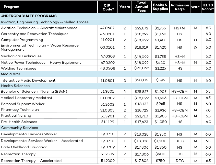
Task: Select the CIP Code column header
Action: (x=107, y=7)
